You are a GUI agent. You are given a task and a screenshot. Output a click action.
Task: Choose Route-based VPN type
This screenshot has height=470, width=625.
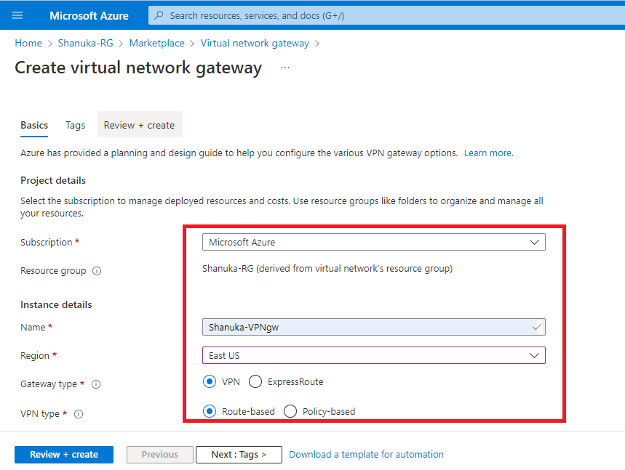(x=210, y=411)
